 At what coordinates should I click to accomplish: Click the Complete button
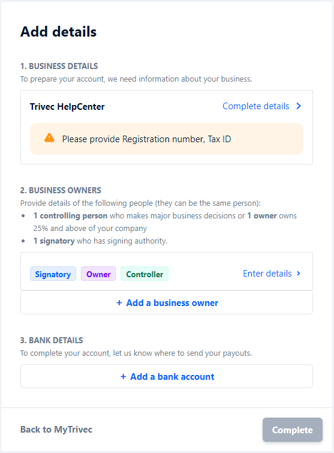point(293,430)
